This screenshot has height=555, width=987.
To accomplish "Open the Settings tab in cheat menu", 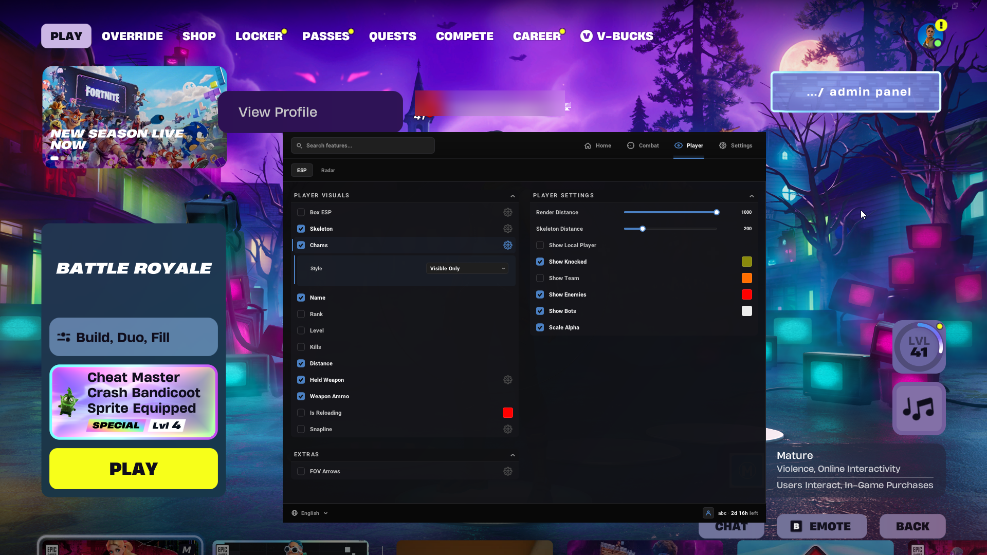I will coord(736,145).
